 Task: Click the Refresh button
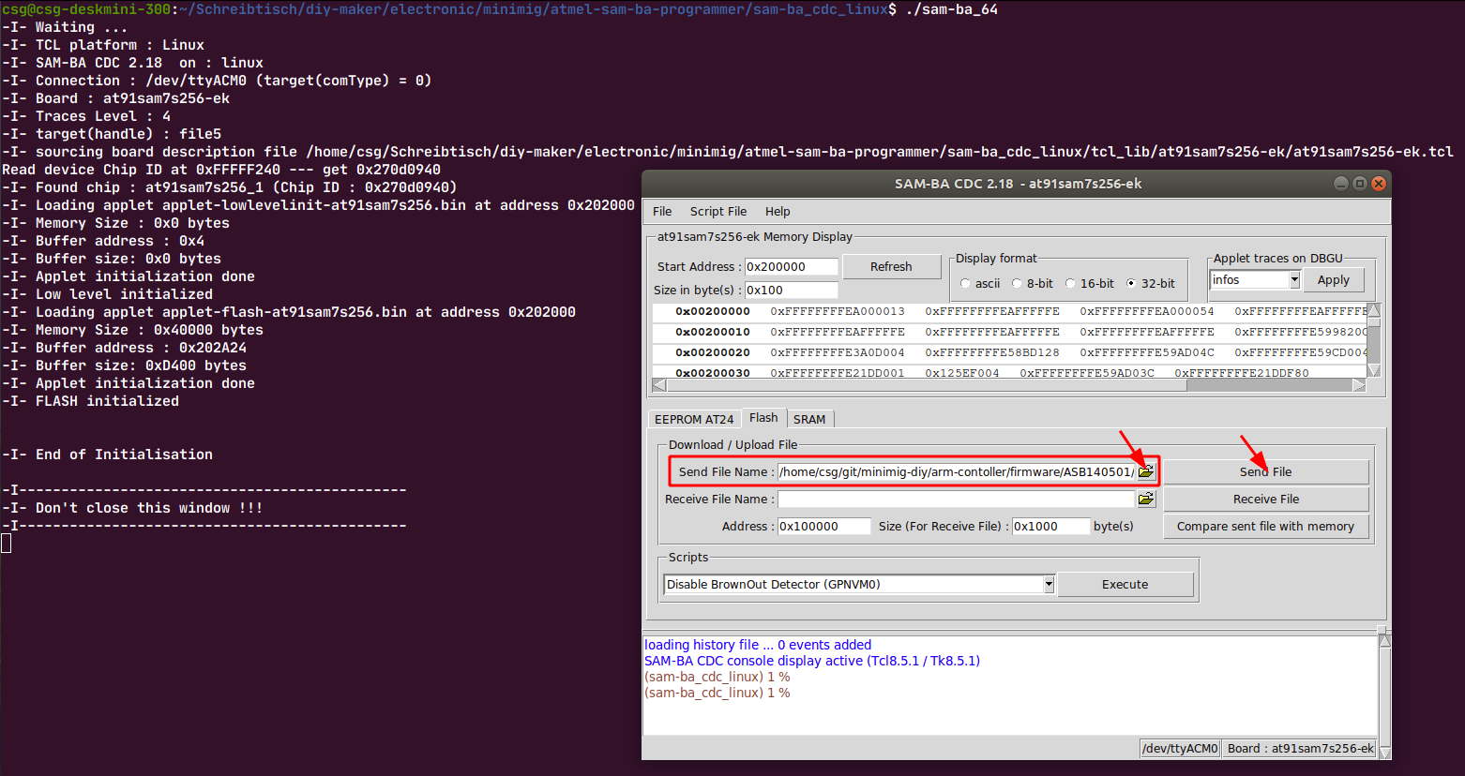(891, 266)
